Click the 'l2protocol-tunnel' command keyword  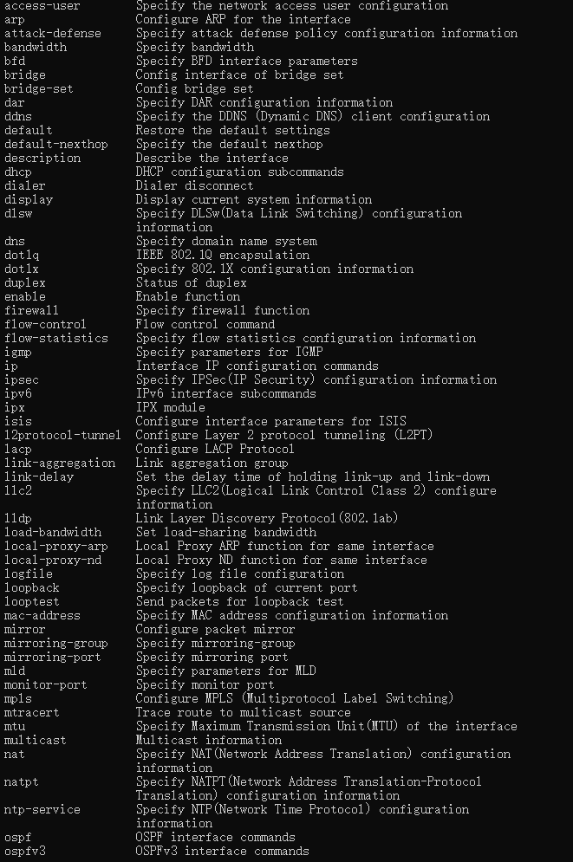(x=62, y=436)
